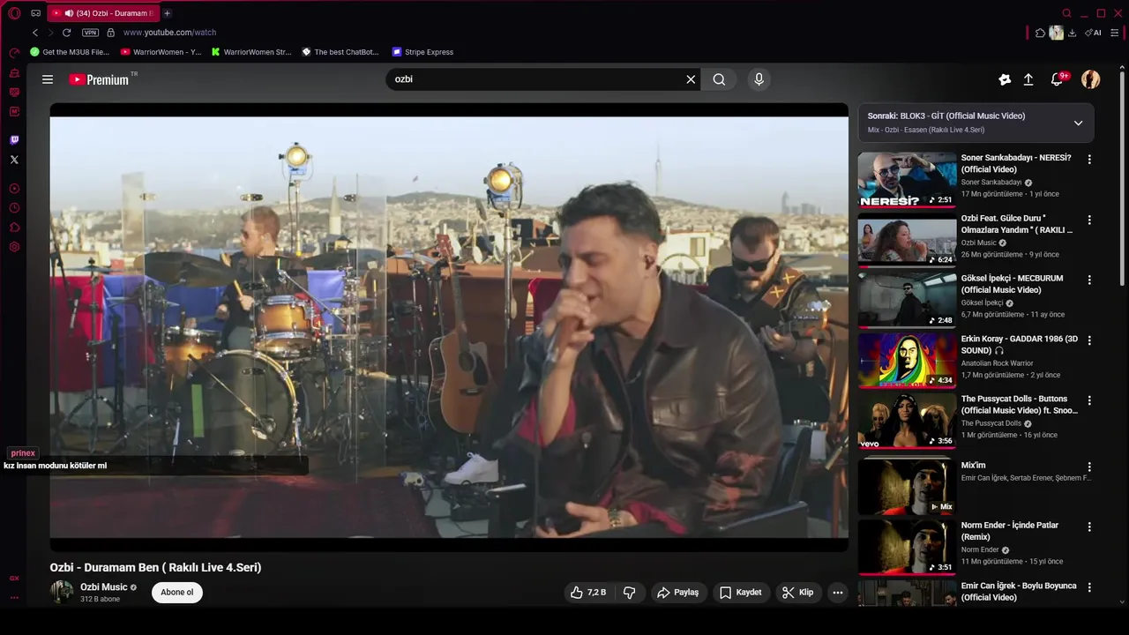Reload the current page
Viewport: 1129px width, 635px height.
coord(66,33)
